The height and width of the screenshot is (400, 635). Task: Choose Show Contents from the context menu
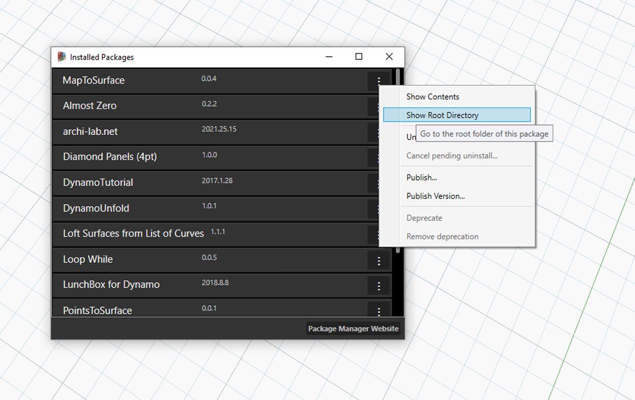point(432,96)
